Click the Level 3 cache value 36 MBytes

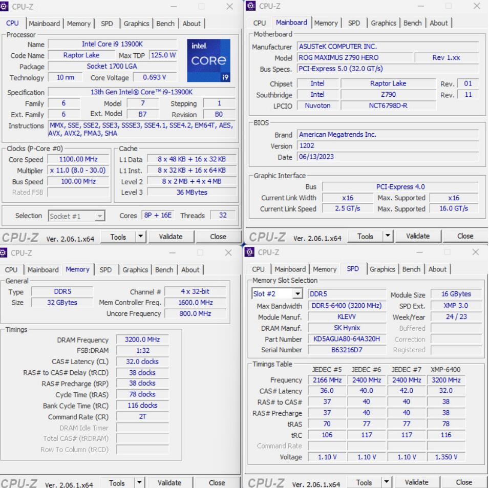tap(192, 193)
